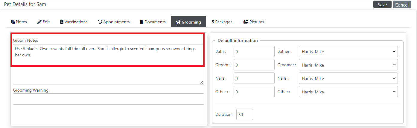
Task: Switch to the Appointments tab
Action: pyautogui.click(x=114, y=22)
